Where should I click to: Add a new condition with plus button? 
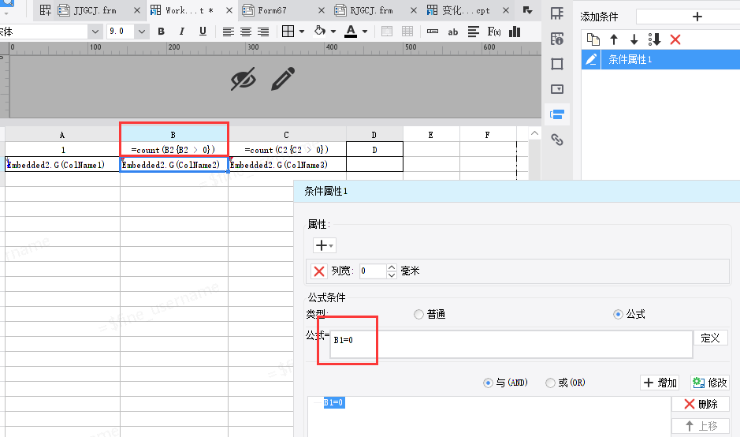coord(697,17)
